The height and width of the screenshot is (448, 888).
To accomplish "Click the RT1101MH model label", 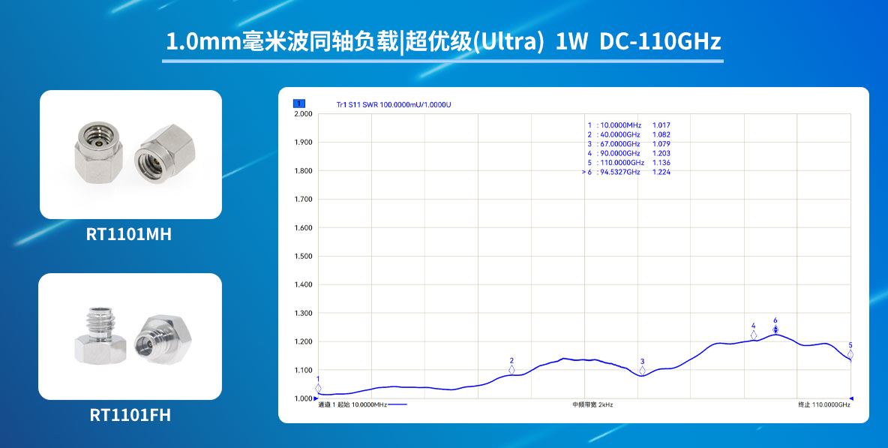I will (129, 234).
